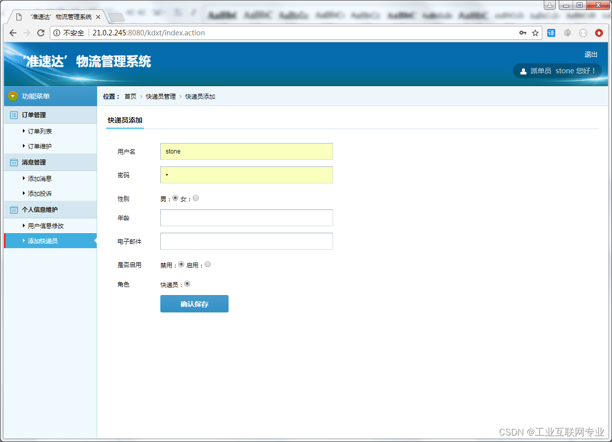Select the 男 gender radio button

point(175,198)
